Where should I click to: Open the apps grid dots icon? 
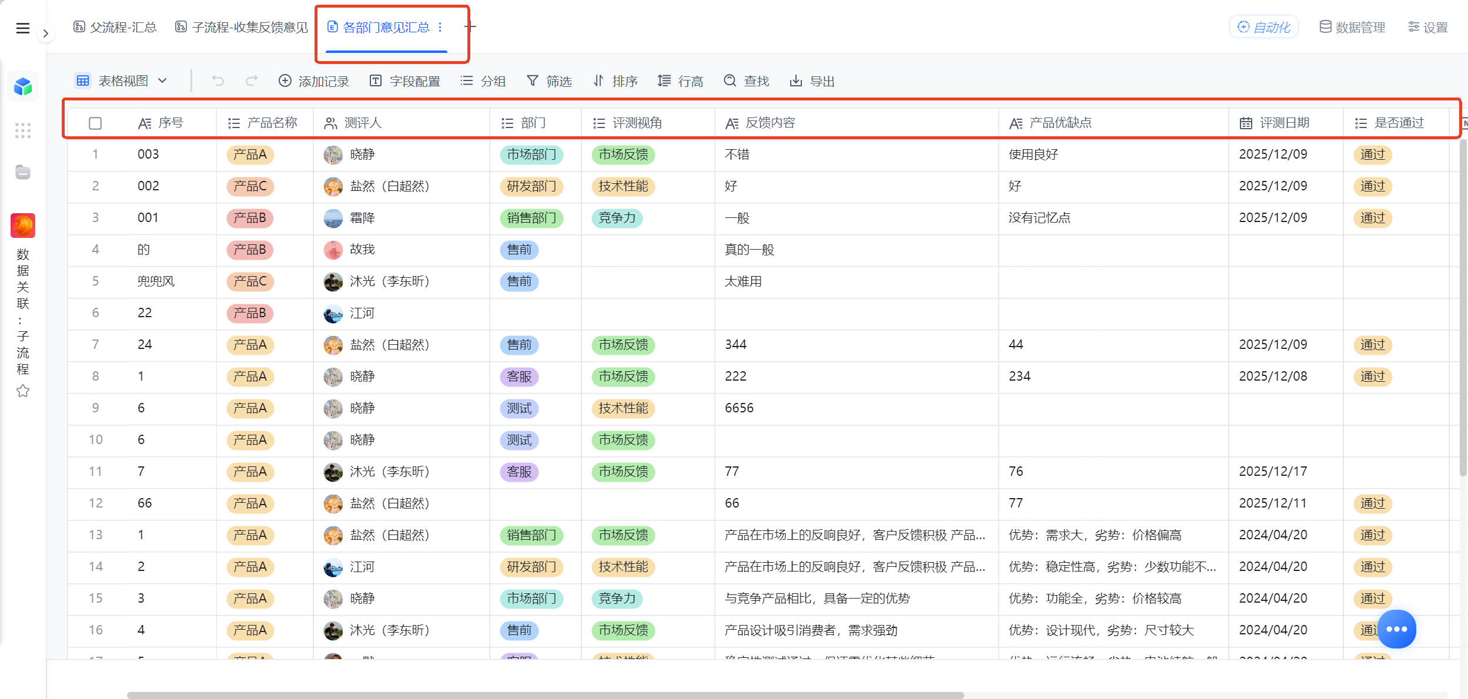coord(23,130)
